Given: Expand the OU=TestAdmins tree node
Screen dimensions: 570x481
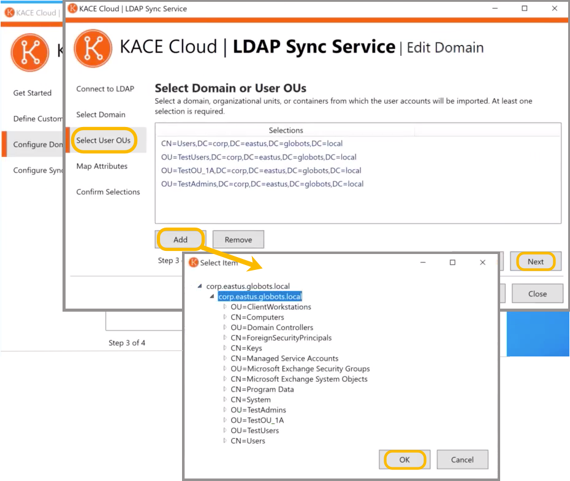Looking at the screenshot, I should point(225,410).
